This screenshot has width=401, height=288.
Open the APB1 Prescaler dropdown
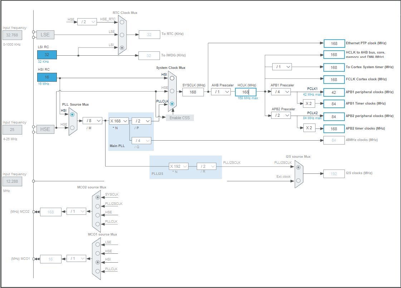[x=281, y=92]
